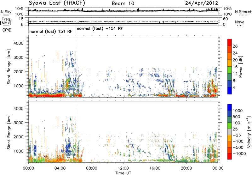This screenshot has width=252, height=175.
Task: Click the "100" label on Velocity colorbar
Action: click(x=236, y=123)
